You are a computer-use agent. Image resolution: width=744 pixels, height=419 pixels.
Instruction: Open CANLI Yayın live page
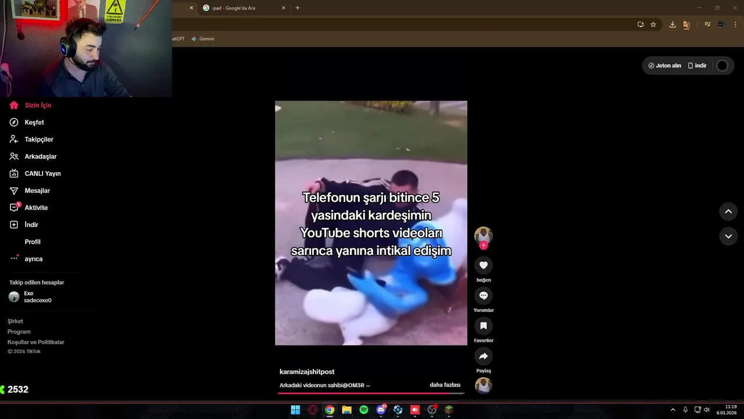42,173
